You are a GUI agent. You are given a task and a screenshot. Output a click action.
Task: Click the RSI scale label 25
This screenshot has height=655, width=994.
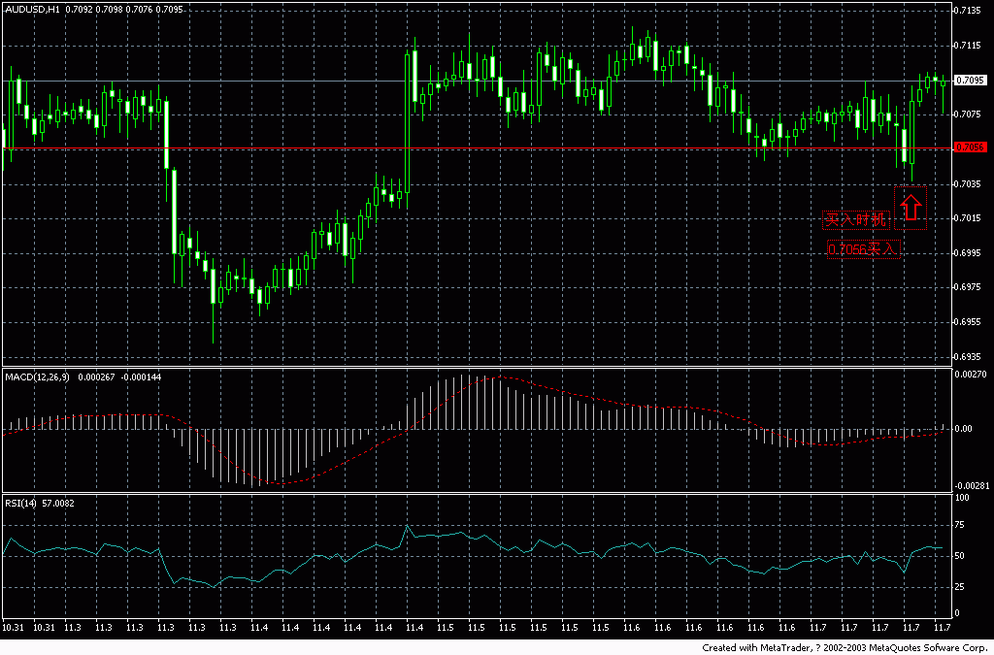tap(961, 587)
